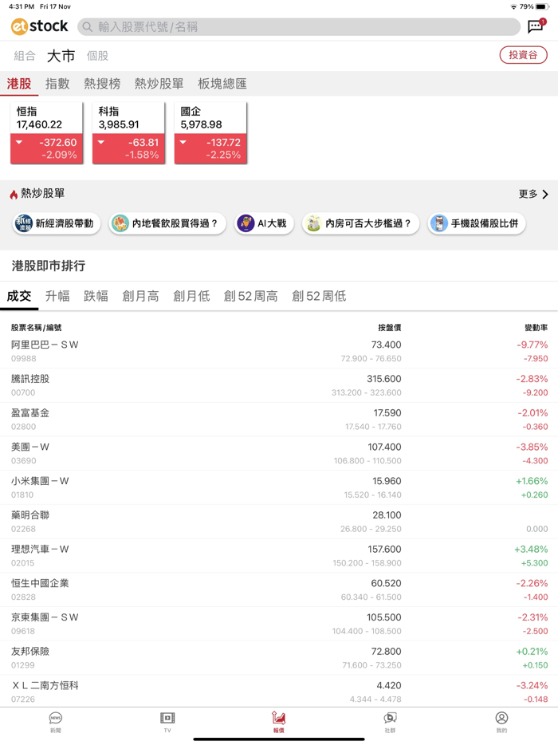This screenshot has height=745, width=558.
Task: Open the 科指 index card
Action: tap(128, 133)
